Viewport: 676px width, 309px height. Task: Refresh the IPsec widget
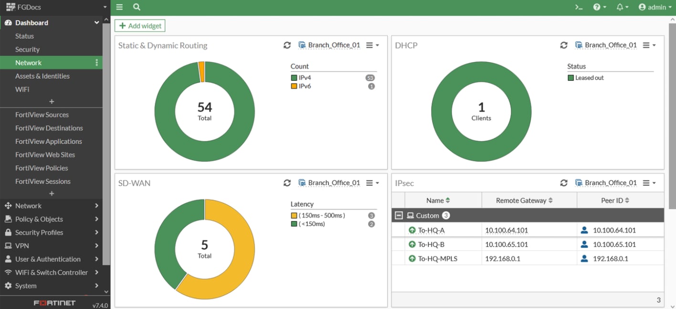(x=564, y=183)
